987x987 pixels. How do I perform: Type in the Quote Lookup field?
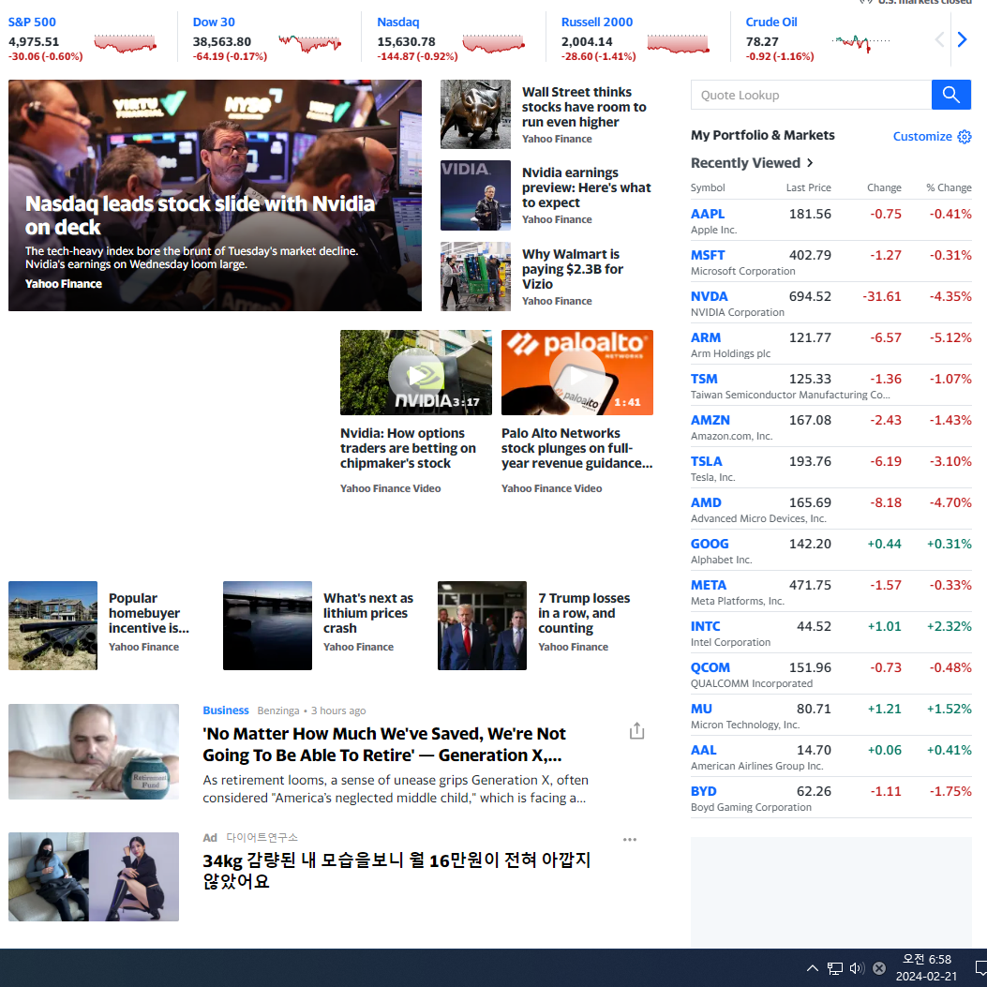pyautogui.click(x=812, y=95)
